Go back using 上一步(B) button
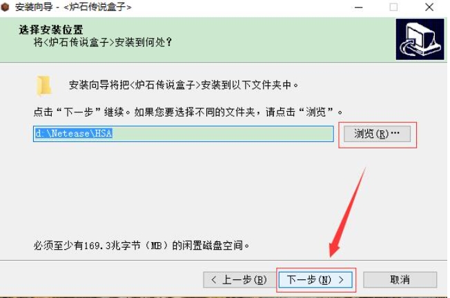The image size is (450, 298). click(239, 279)
